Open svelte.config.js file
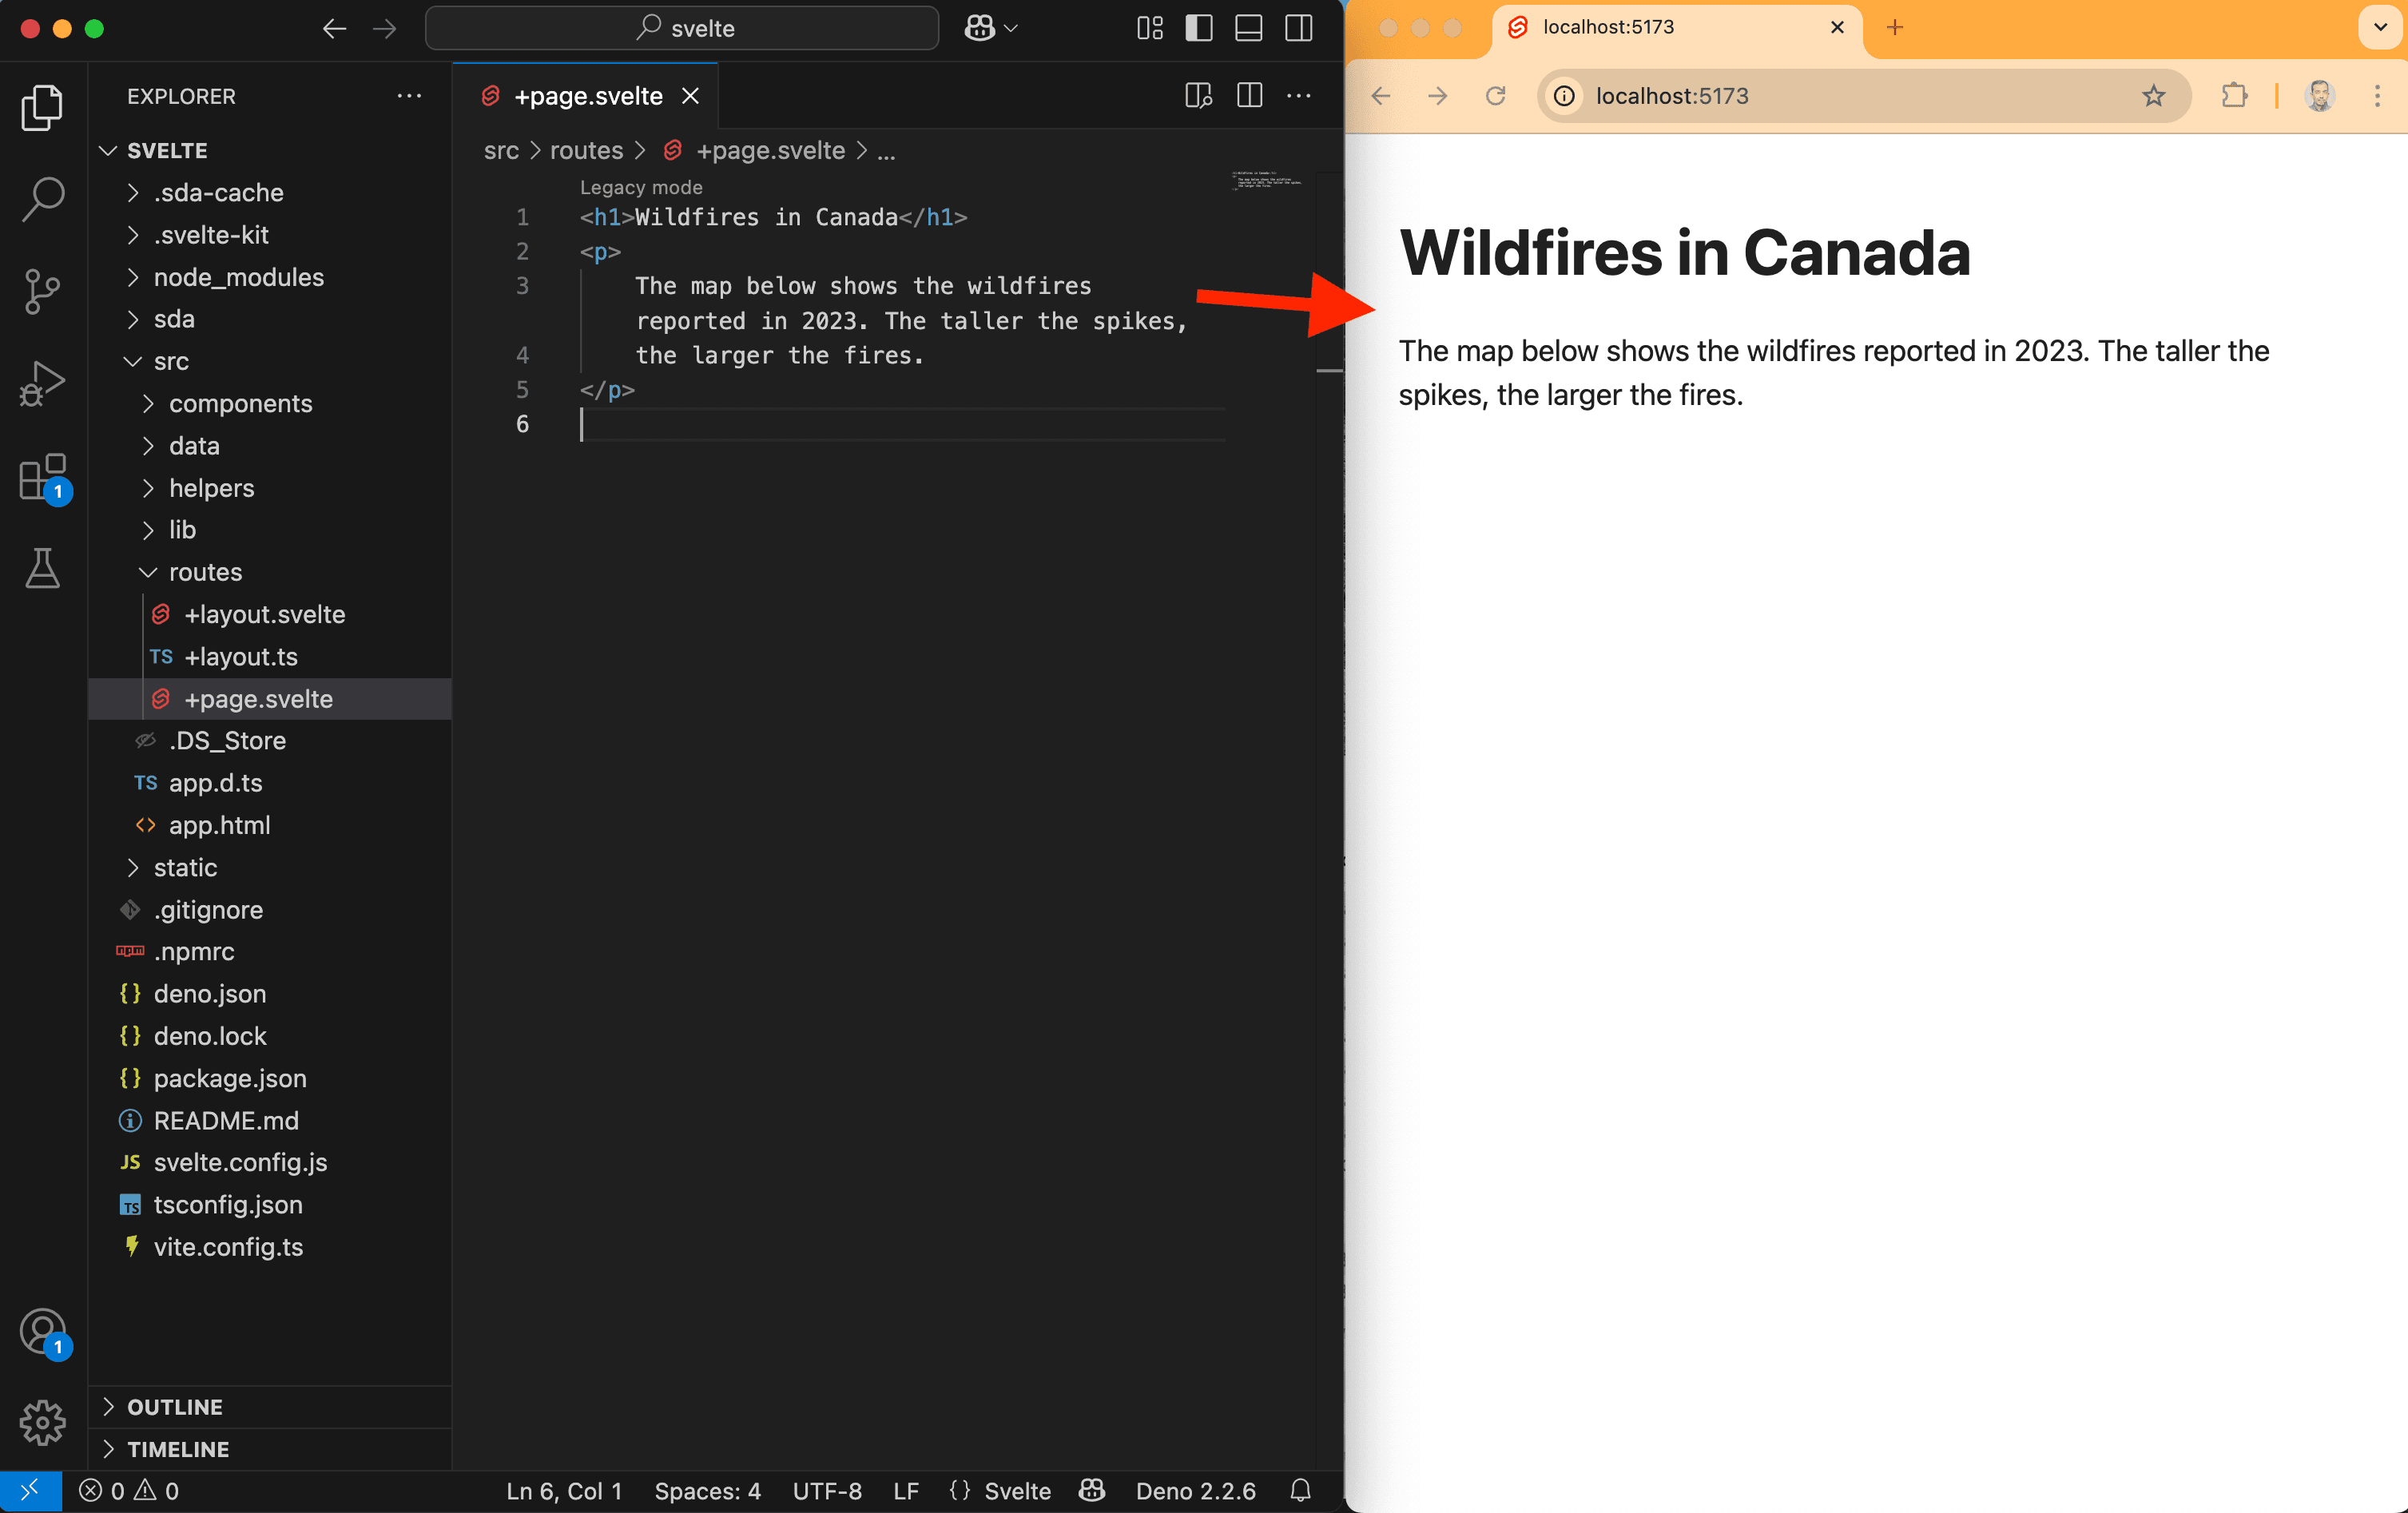Image resolution: width=2408 pixels, height=1513 pixels. pyautogui.click(x=240, y=1162)
